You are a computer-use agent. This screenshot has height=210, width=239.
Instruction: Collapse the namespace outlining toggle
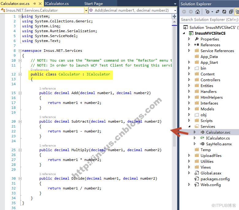point(20,51)
